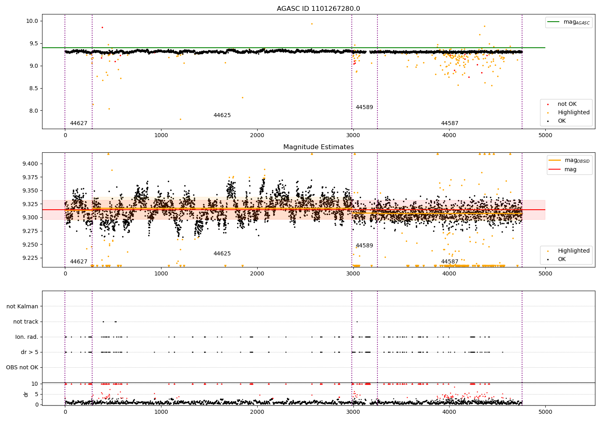Viewport: 601px width, 421px height.
Task: Click the red mag line sample in middle legend
Action: click(x=555, y=170)
